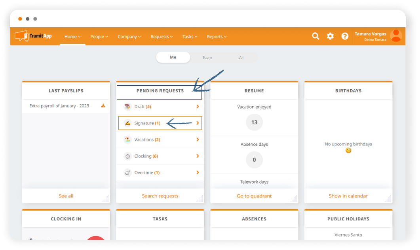Click the stopwatch Clocking icon

tap(127, 156)
